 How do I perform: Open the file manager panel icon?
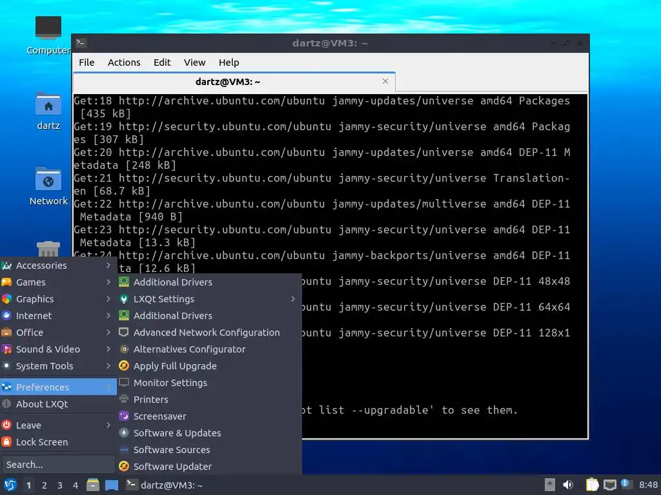point(93,485)
